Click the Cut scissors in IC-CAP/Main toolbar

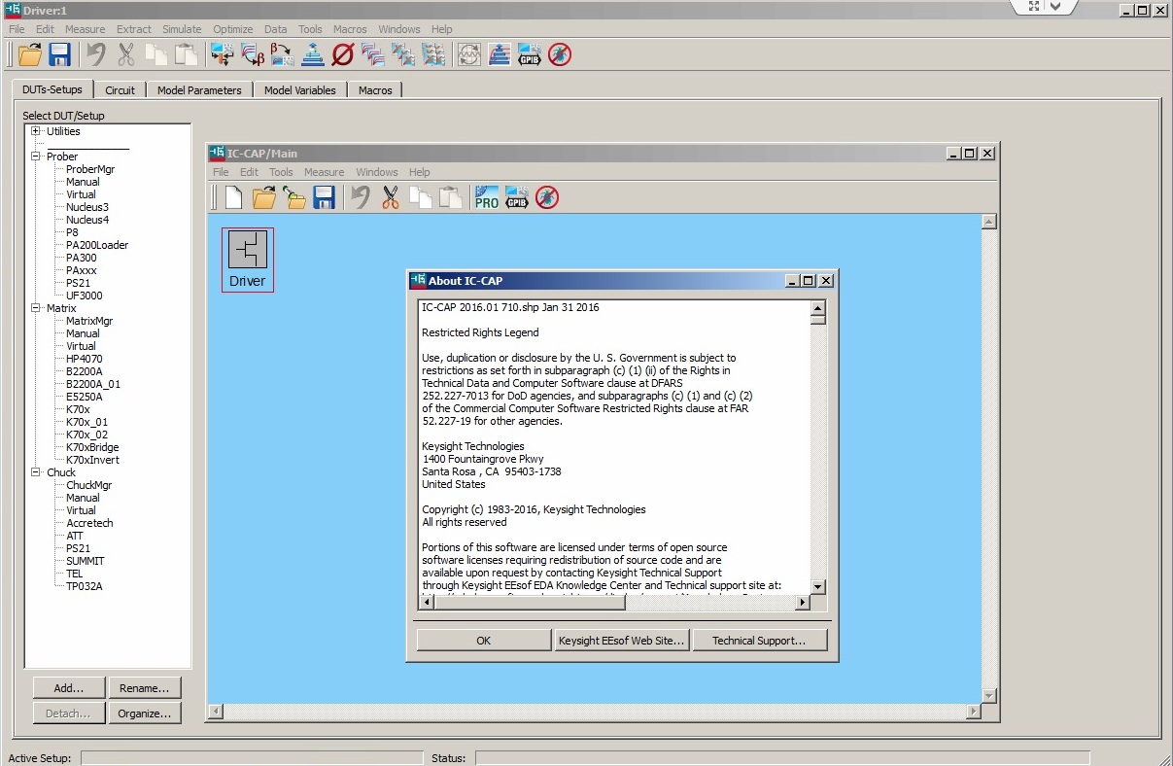click(391, 197)
